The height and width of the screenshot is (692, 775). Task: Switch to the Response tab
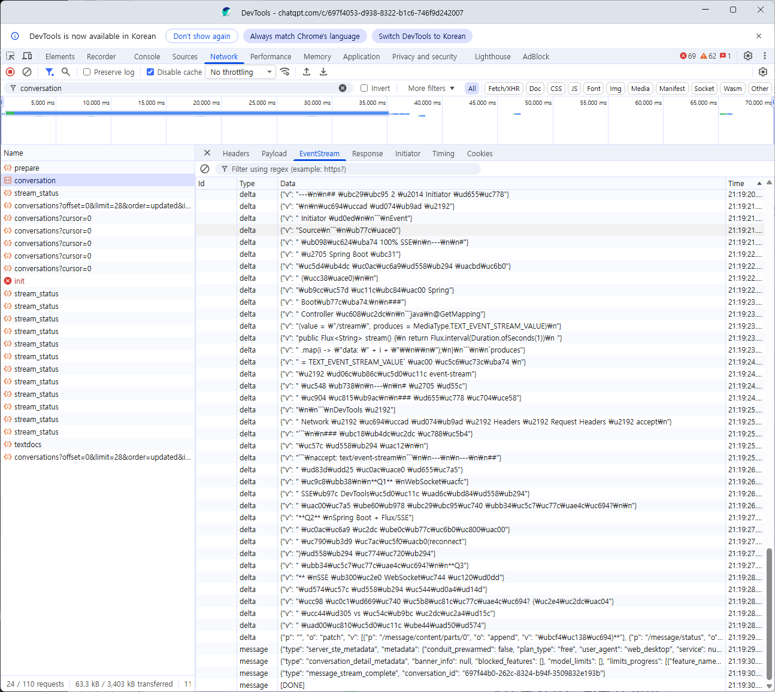click(x=367, y=153)
